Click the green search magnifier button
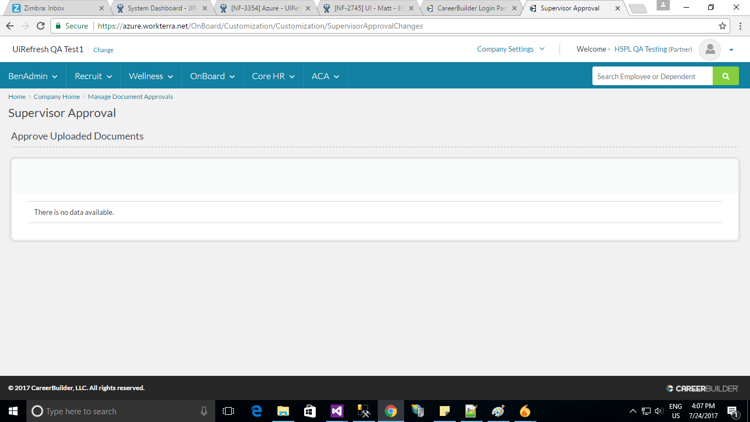The width and height of the screenshot is (750, 422). (725, 76)
